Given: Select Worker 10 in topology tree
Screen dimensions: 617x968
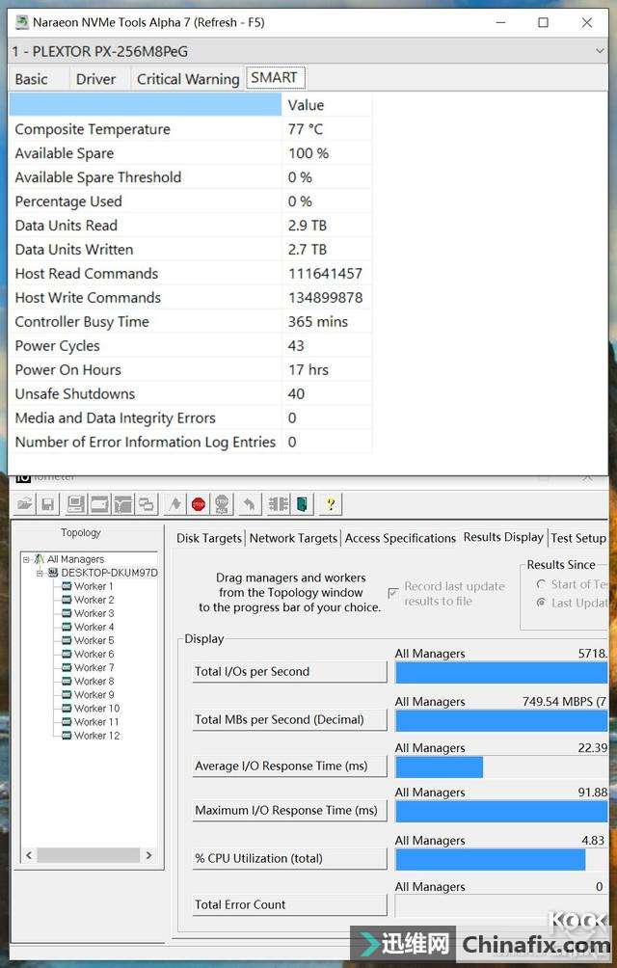Looking at the screenshot, I should coord(96,708).
